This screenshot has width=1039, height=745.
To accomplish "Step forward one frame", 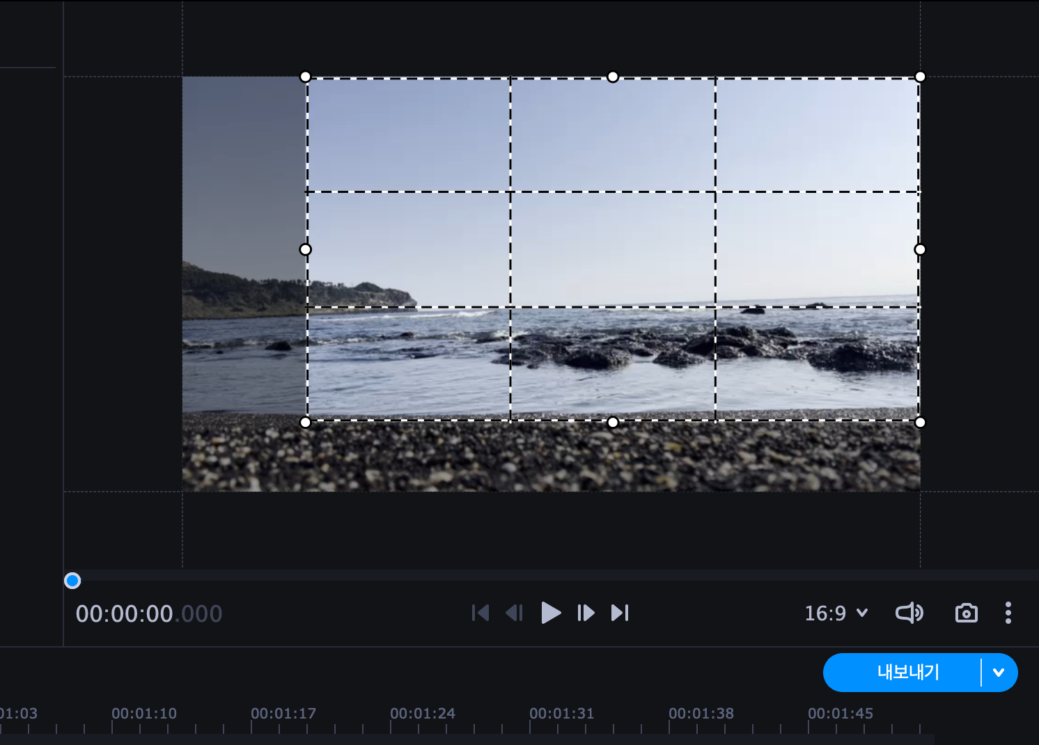I will pyautogui.click(x=586, y=613).
